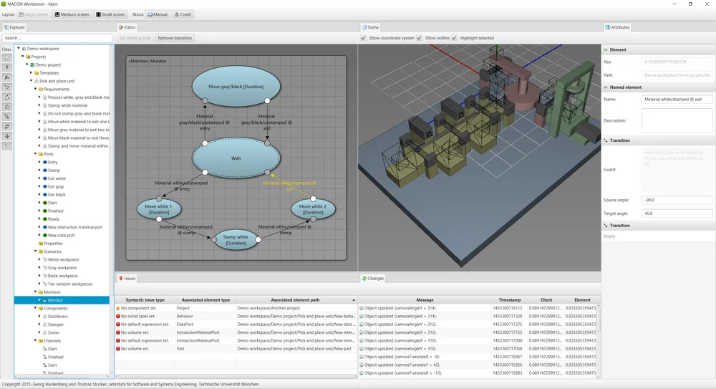This screenshot has height=389, width=716.
Task: Select the Stamp white [Duration] state
Action: tap(236, 240)
